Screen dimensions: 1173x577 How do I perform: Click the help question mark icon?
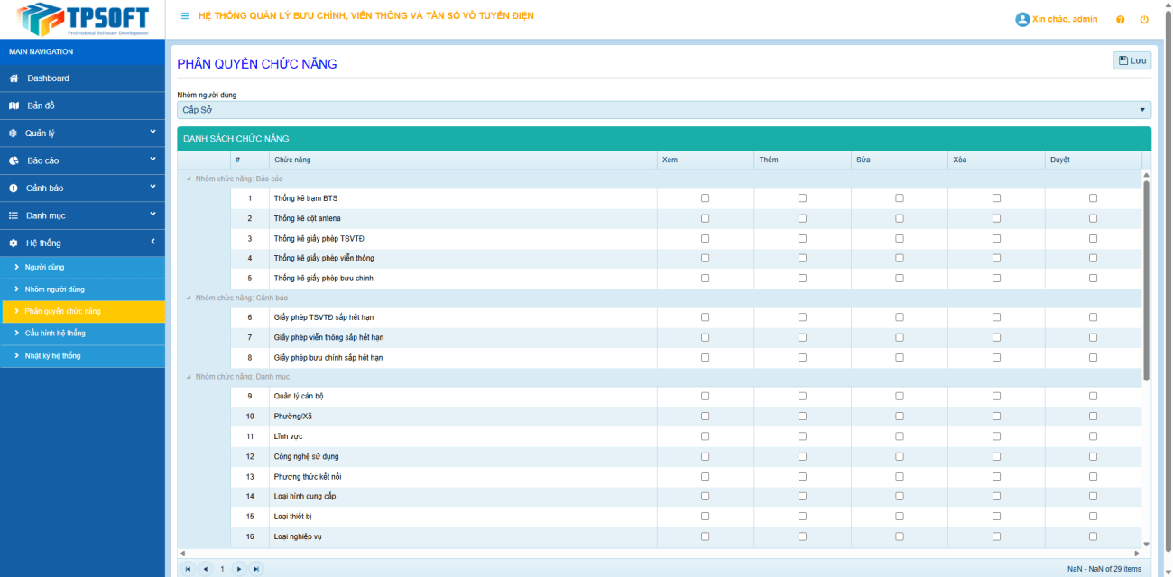pyautogui.click(x=1120, y=19)
